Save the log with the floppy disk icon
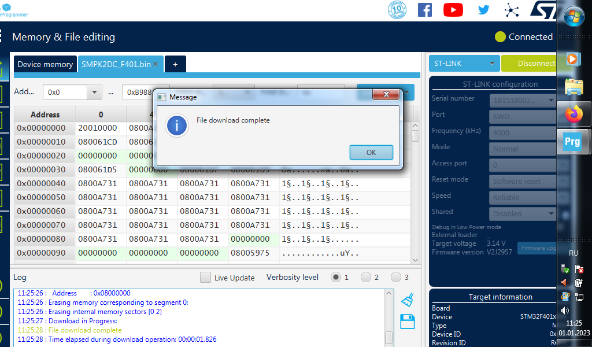Image resolution: width=592 pixels, height=347 pixels. click(408, 322)
